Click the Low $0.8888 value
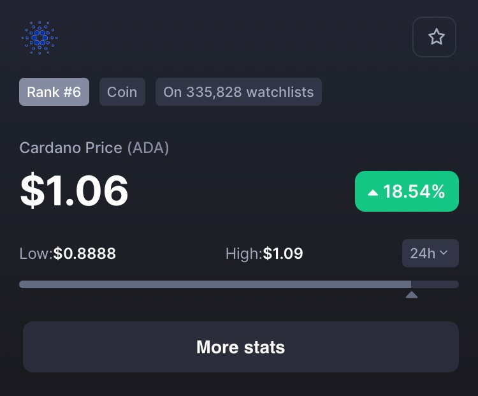 click(x=84, y=254)
